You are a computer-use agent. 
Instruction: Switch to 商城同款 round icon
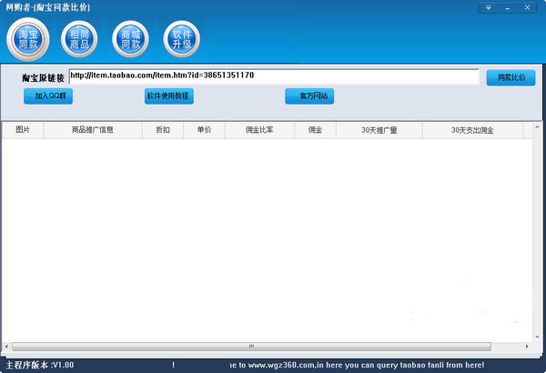pyautogui.click(x=130, y=39)
